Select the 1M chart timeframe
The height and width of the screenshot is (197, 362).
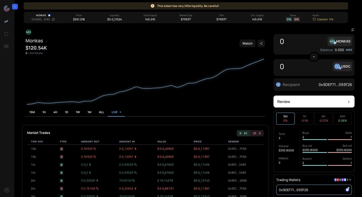(89, 112)
